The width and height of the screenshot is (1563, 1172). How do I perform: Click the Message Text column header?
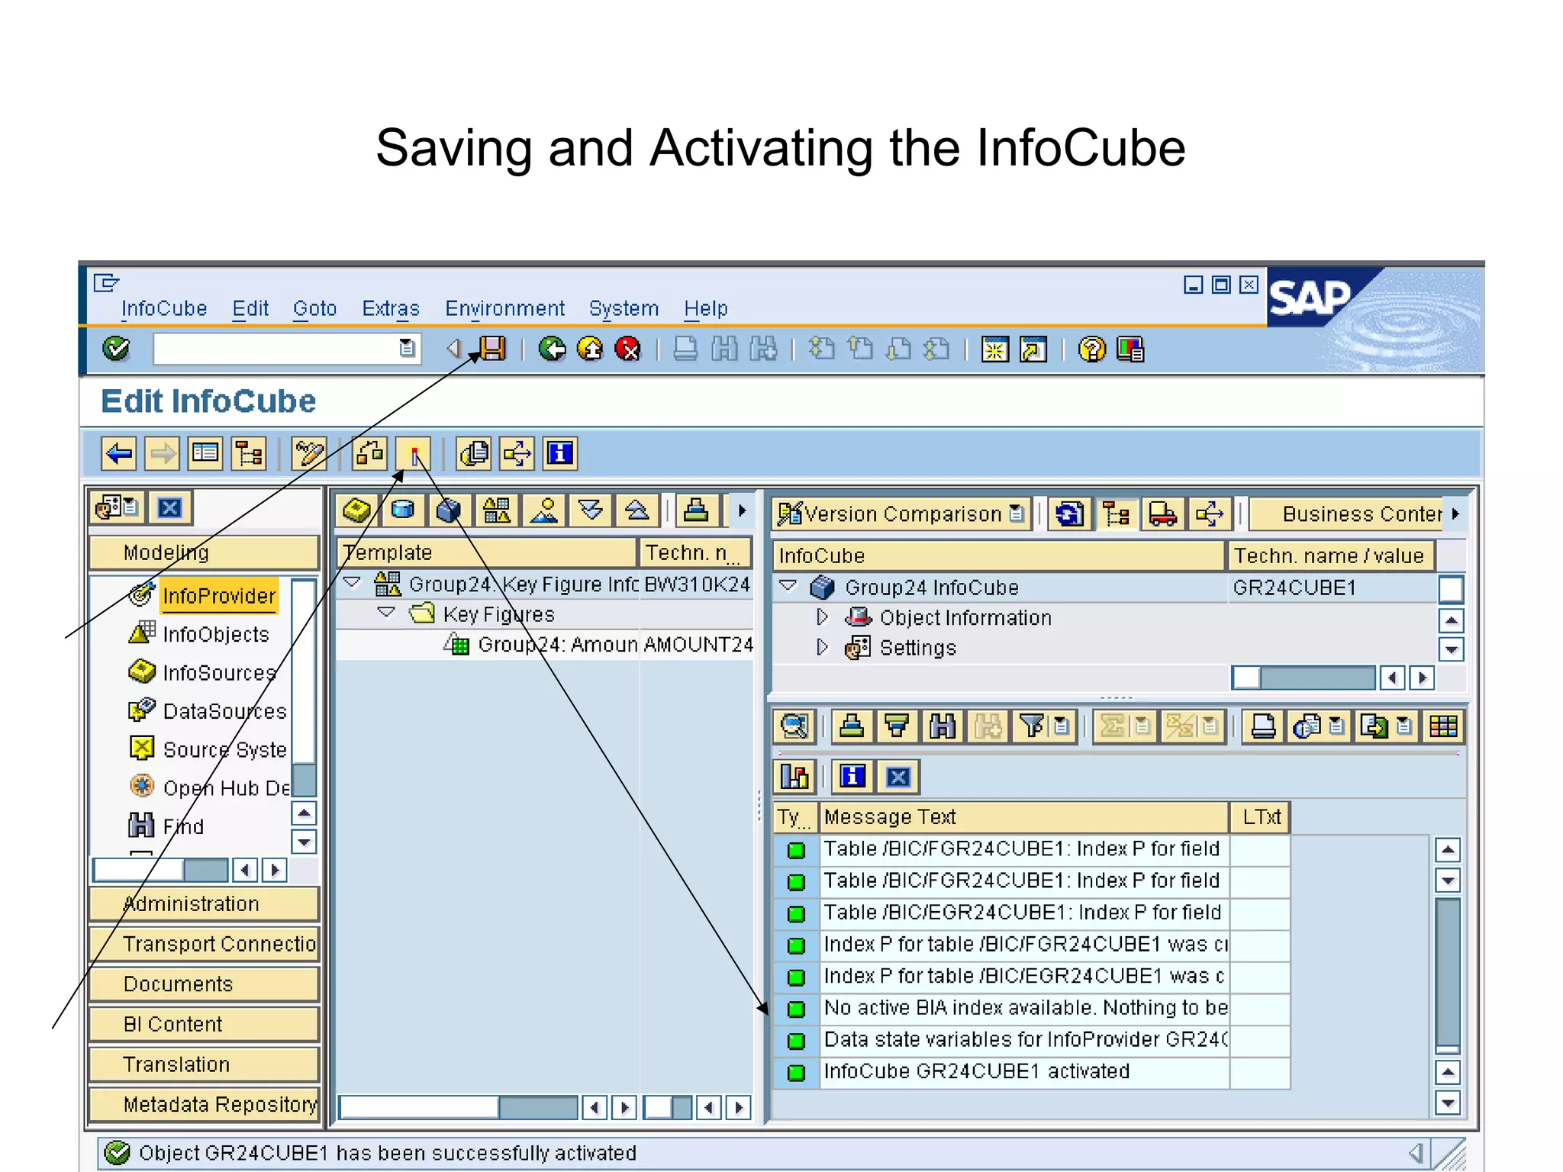[x=1023, y=817]
